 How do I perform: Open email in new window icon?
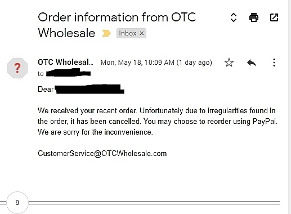tap(274, 17)
